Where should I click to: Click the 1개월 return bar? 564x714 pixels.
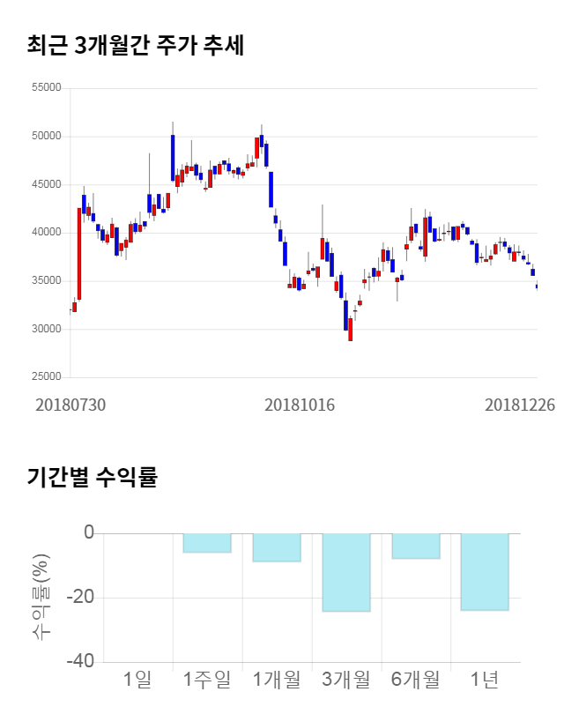277,547
